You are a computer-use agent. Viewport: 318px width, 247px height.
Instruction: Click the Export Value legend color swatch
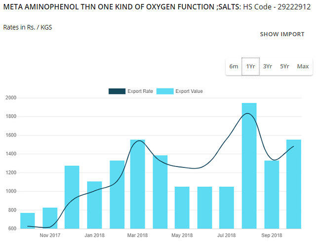tap(164, 91)
